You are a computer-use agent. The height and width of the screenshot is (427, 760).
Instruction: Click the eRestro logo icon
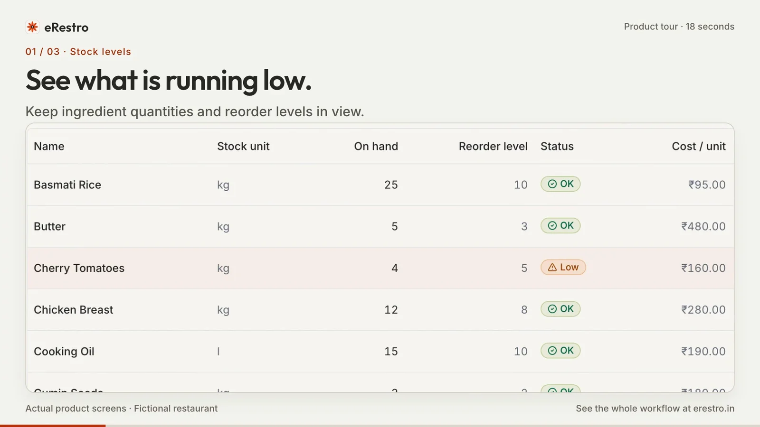point(32,27)
